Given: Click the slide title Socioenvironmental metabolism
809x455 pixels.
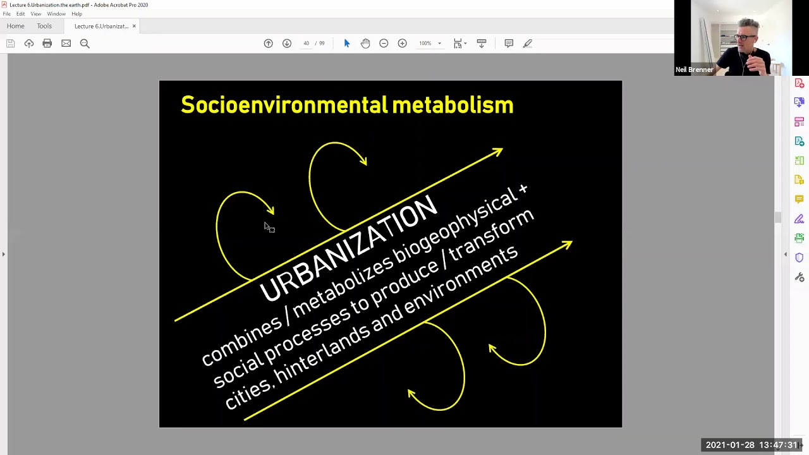Looking at the screenshot, I should click(x=347, y=105).
